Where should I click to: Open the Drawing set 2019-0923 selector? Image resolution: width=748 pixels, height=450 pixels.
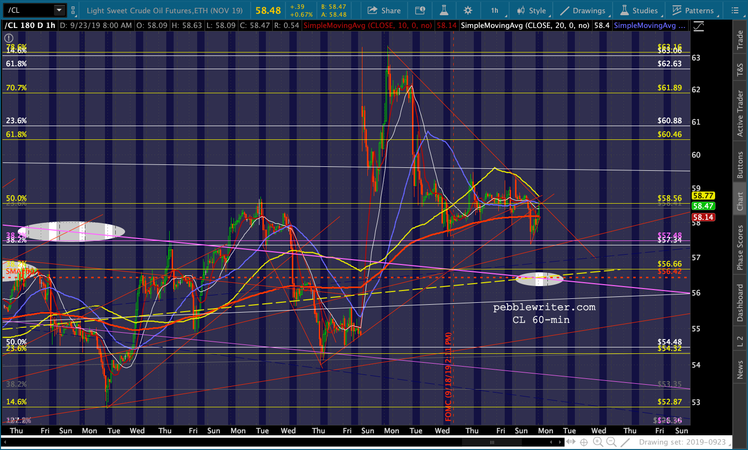click(x=682, y=442)
